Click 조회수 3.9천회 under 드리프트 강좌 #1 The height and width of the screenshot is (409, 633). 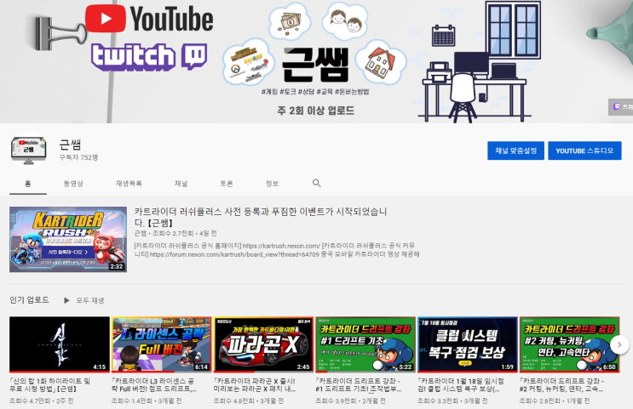[336, 401]
